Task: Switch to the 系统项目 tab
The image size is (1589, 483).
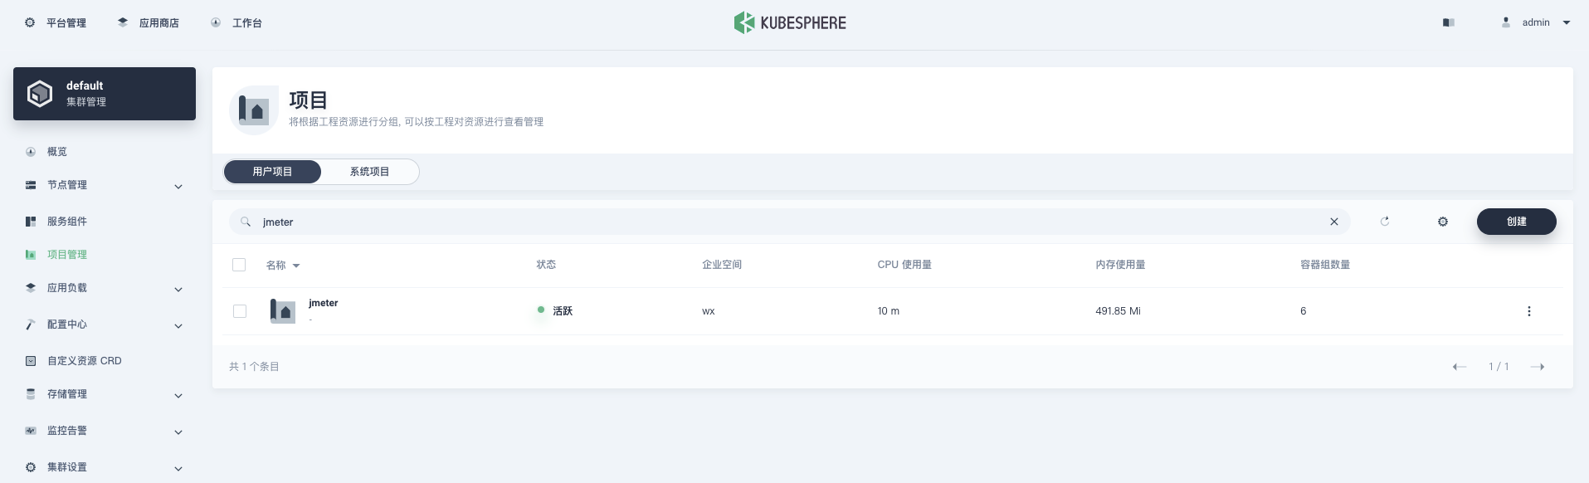Action: [x=369, y=172]
